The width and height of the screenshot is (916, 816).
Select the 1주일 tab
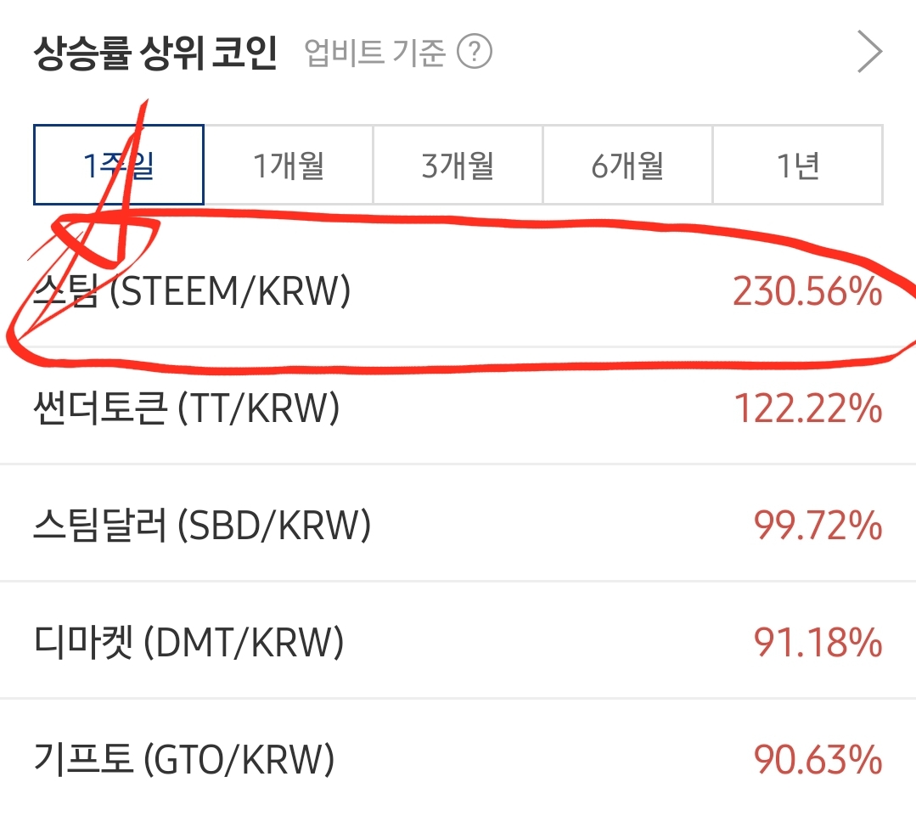click(x=119, y=165)
